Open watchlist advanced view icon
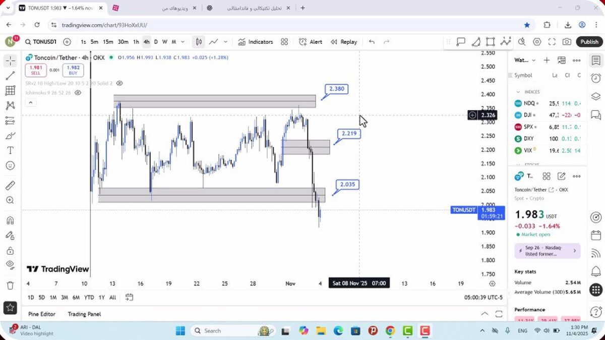605x340 pixels. (562, 60)
